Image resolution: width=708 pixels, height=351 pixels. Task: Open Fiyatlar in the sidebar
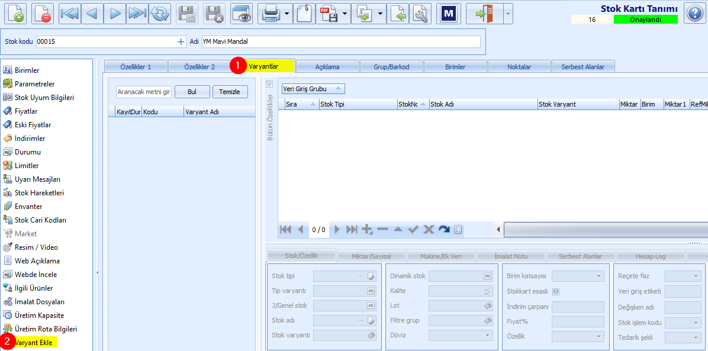coord(26,111)
